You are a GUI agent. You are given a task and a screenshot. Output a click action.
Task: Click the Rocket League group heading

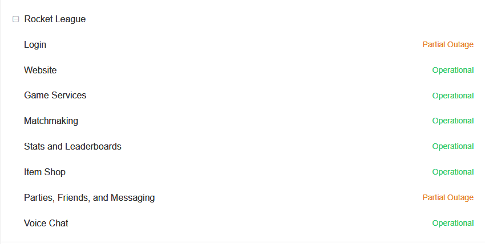click(x=55, y=19)
